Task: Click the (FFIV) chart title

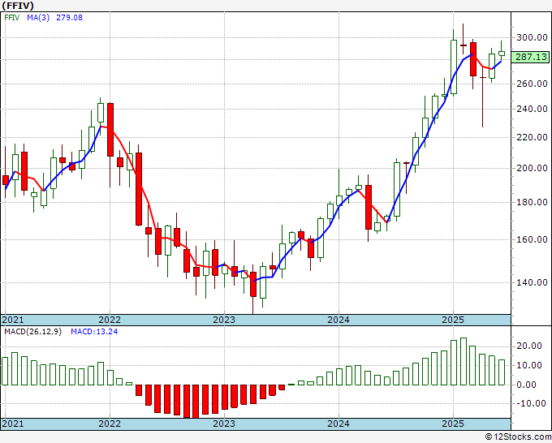Action: point(18,6)
